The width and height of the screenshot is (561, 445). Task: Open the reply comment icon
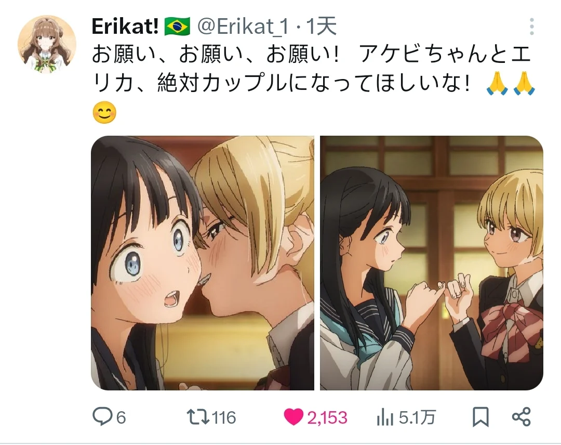[102, 417]
